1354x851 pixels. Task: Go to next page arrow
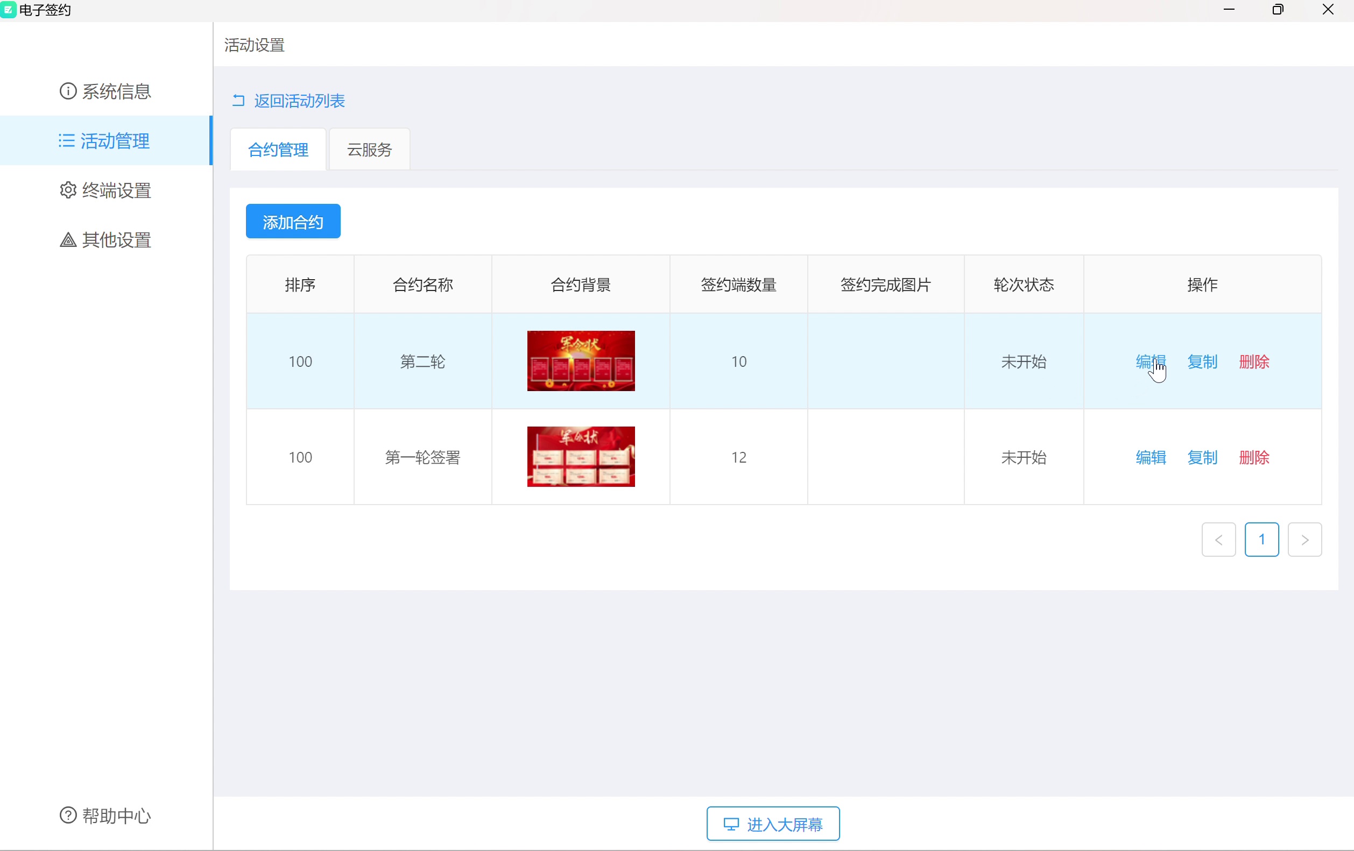tap(1304, 540)
